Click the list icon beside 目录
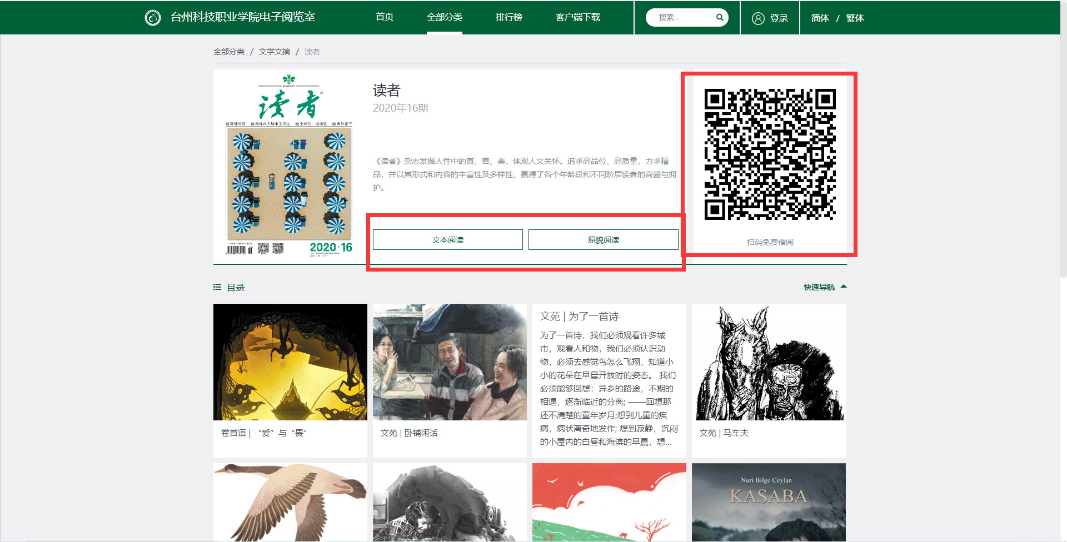The width and height of the screenshot is (1067, 542). (x=217, y=287)
